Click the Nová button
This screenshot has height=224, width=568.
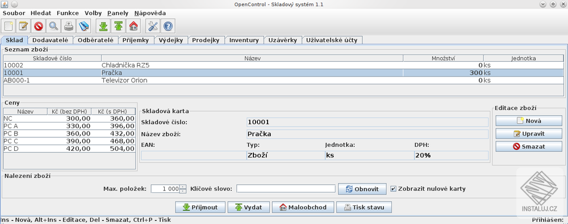(x=528, y=121)
